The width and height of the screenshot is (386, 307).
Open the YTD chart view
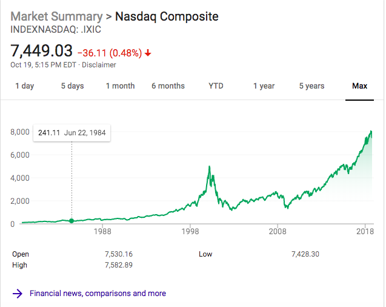coord(216,86)
